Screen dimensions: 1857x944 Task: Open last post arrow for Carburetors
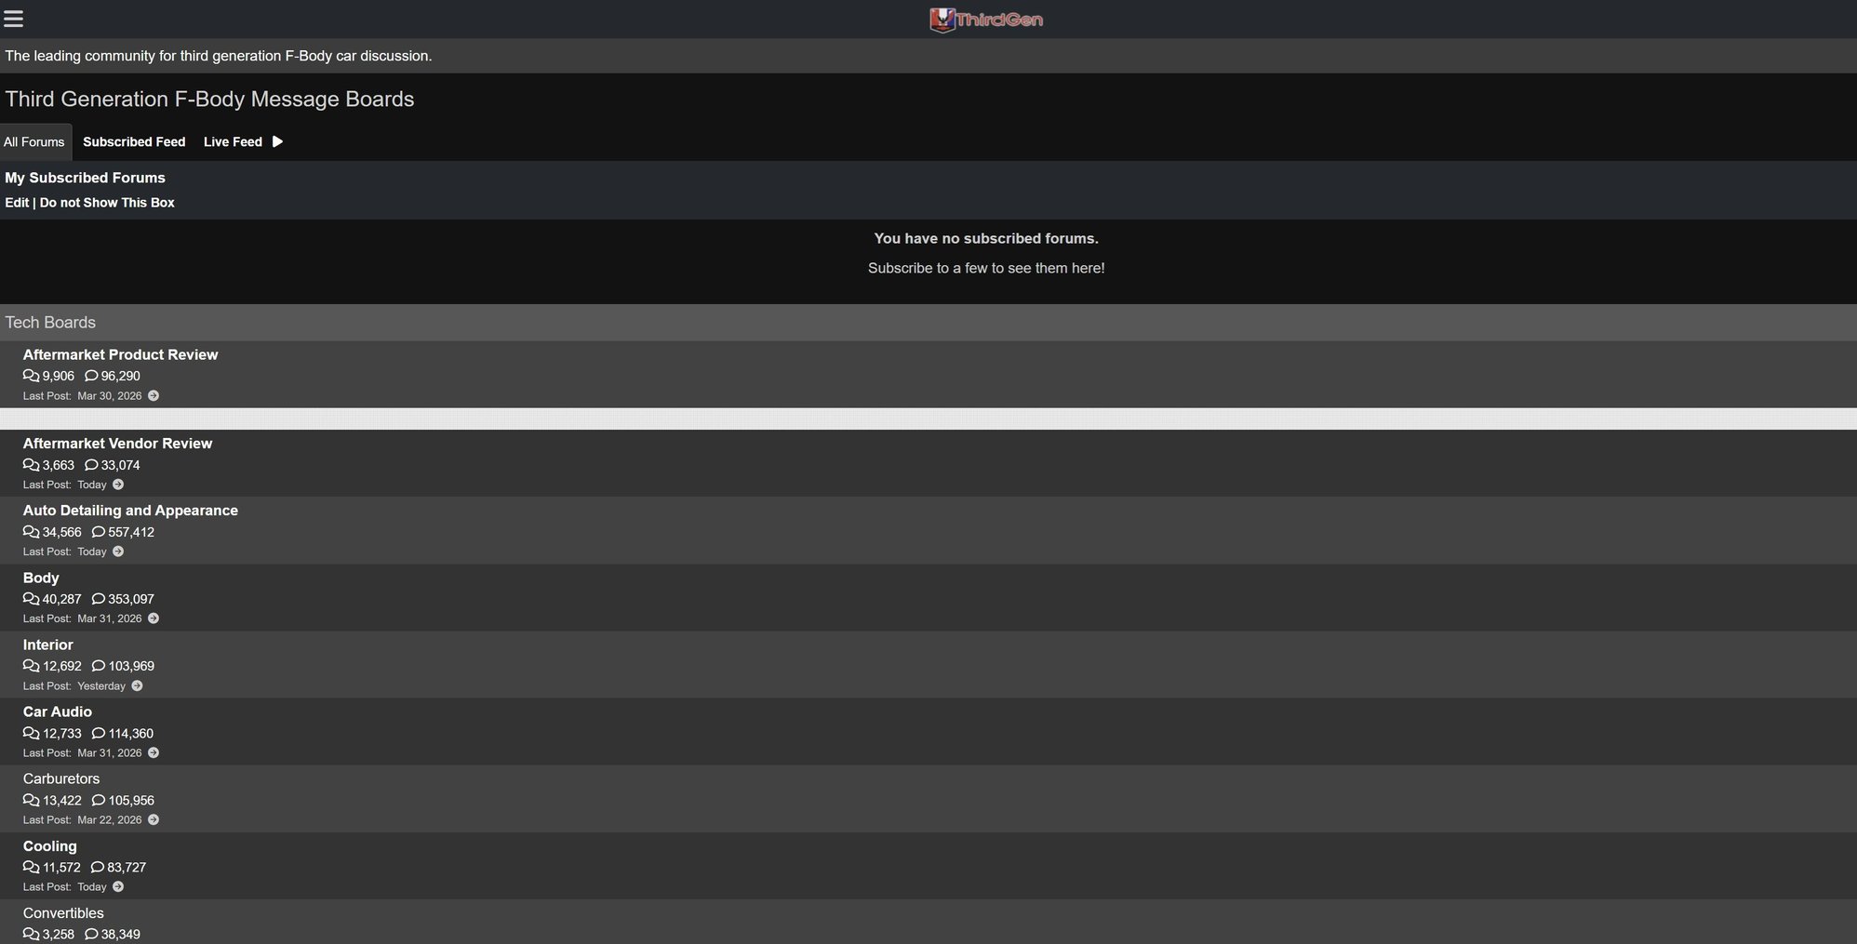click(x=154, y=820)
